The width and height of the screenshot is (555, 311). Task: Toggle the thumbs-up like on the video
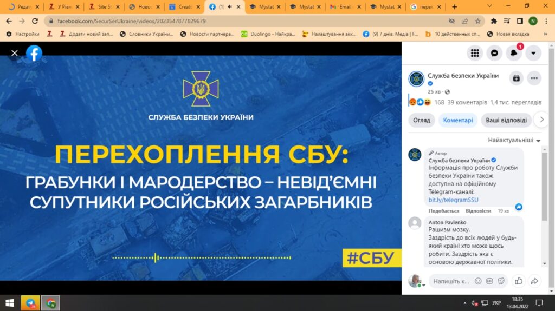519,281
